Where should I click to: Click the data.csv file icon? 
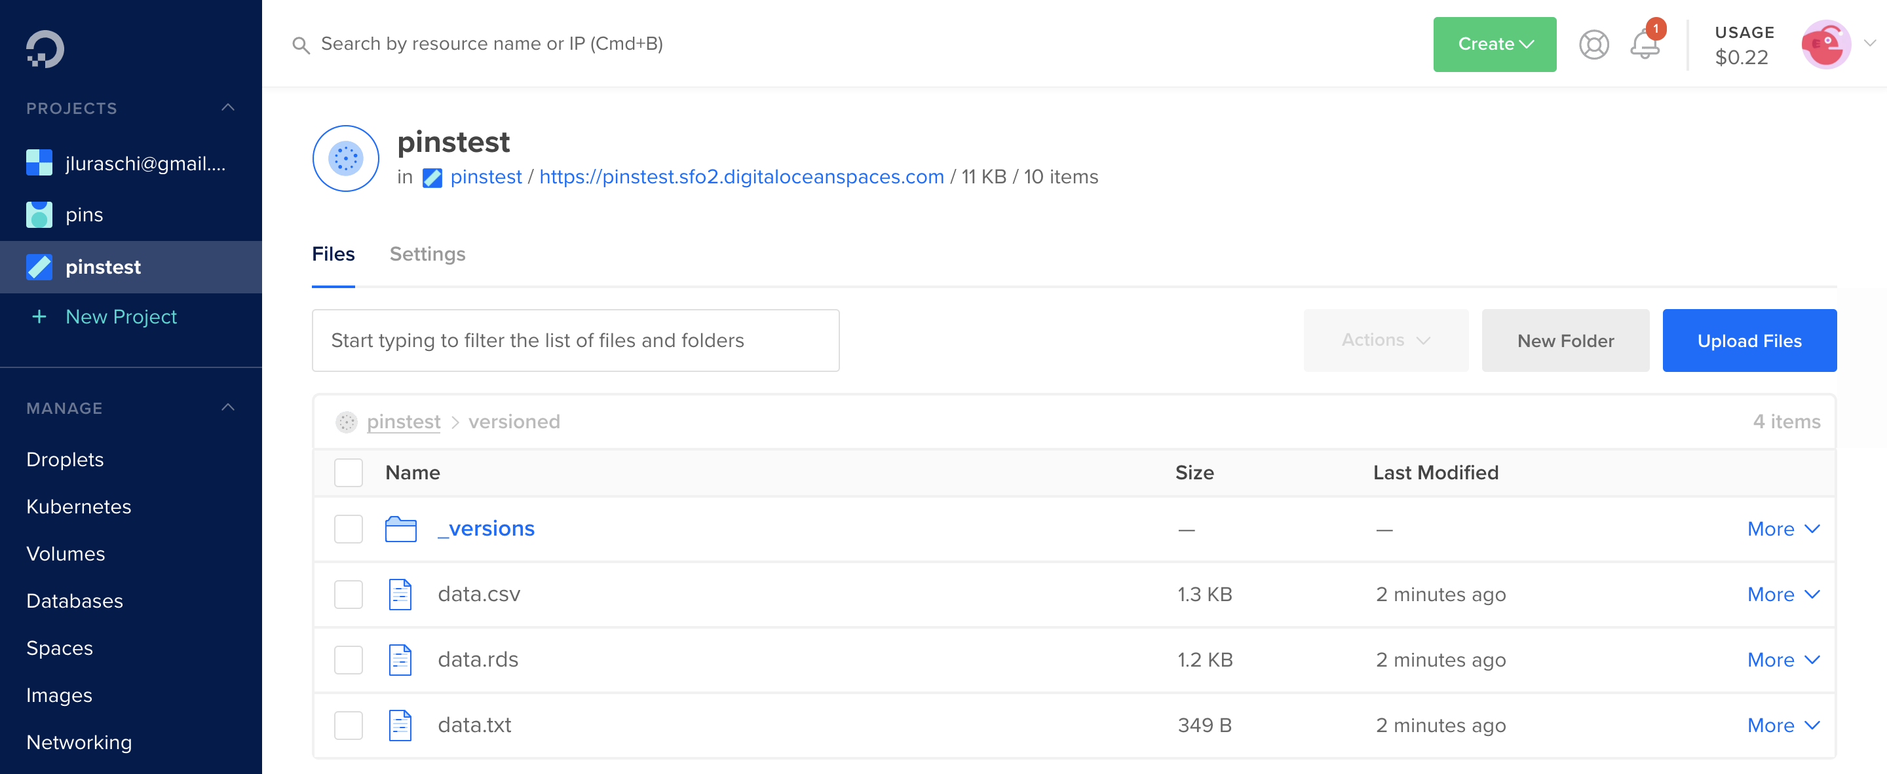point(400,594)
